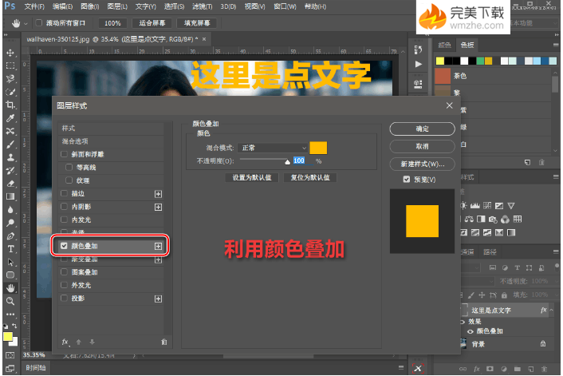This screenshot has width=563, height=376.
Task: Select the Crop tool in left toolbar
Action: [10, 105]
